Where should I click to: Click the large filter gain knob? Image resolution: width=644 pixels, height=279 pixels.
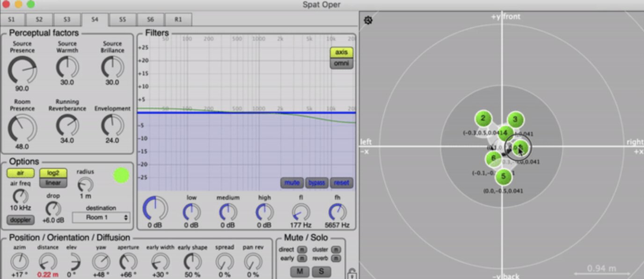155,208
